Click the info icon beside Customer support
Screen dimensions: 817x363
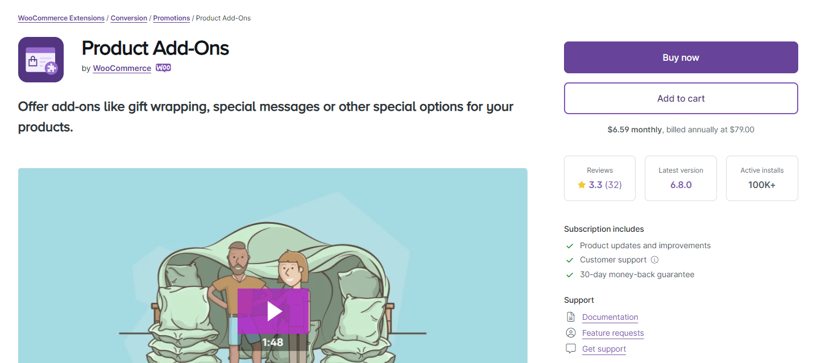(x=654, y=260)
